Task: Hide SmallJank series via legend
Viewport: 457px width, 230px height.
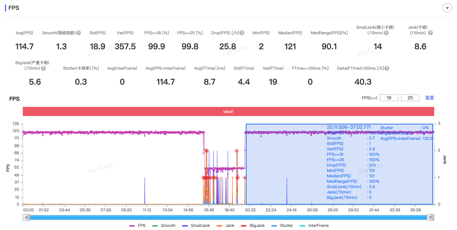Action: pos(196,226)
